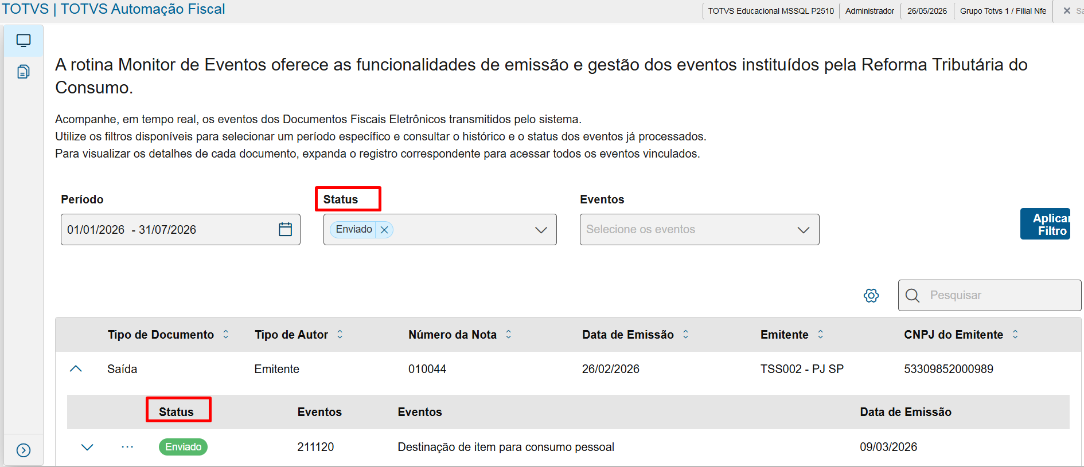
Task: Click event code 211120
Action: tap(315, 447)
